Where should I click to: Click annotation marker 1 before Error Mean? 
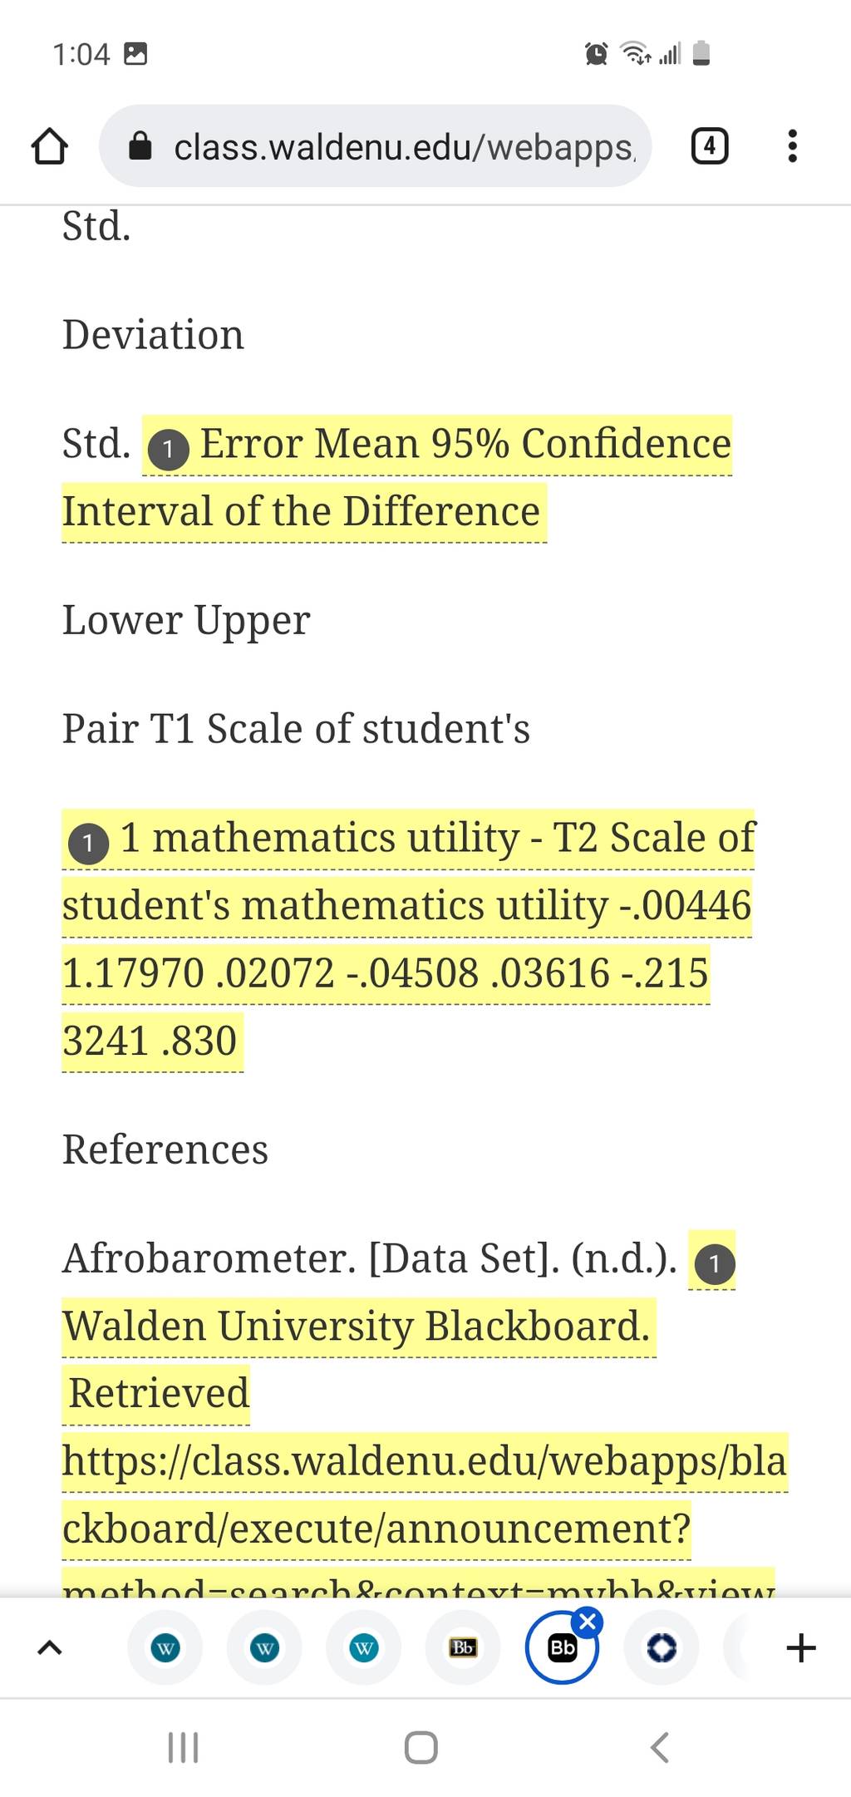coord(169,450)
